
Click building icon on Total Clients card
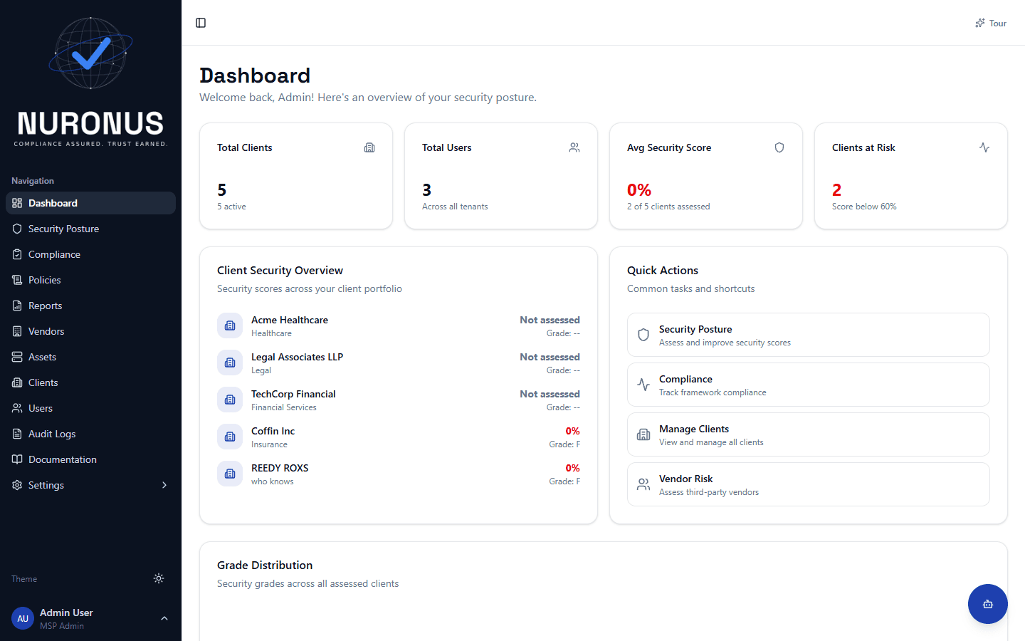click(369, 147)
